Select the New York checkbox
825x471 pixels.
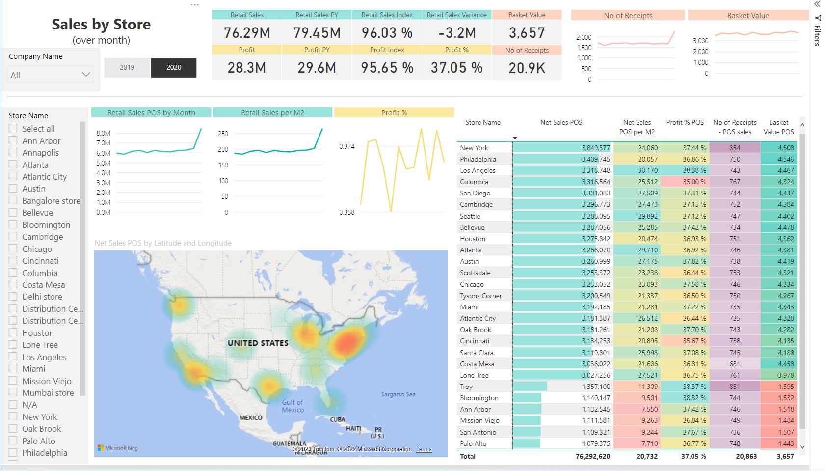coord(13,416)
